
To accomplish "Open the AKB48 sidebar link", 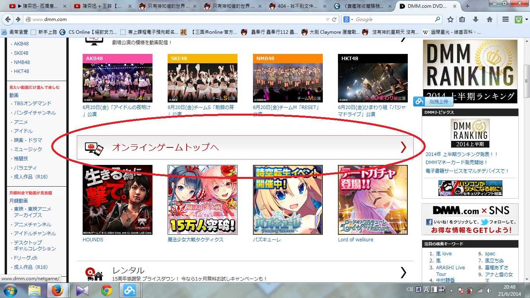I will (21, 44).
